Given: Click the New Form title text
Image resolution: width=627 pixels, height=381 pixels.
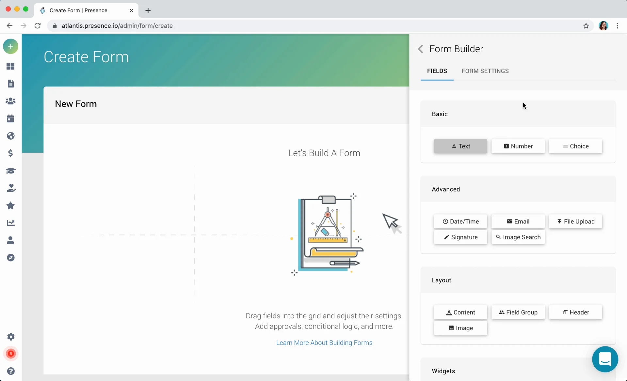Looking at the screenshot, I should coord(76,104).
